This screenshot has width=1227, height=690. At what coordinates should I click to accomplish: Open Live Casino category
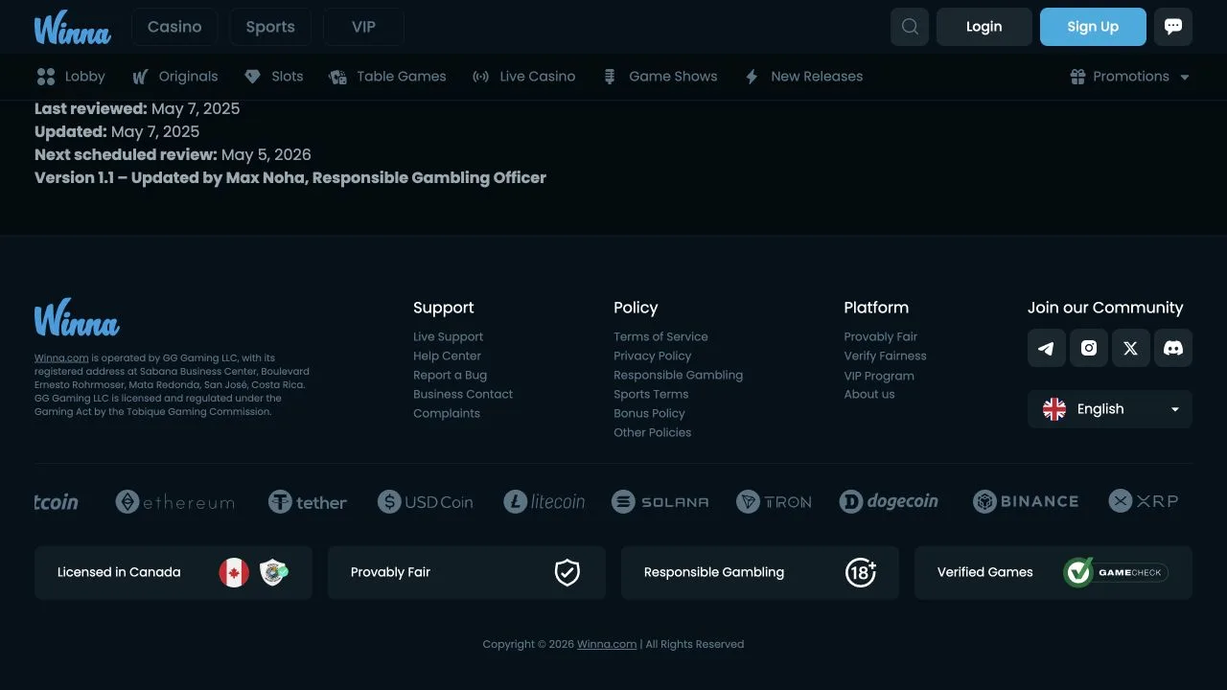pos(523,77)
